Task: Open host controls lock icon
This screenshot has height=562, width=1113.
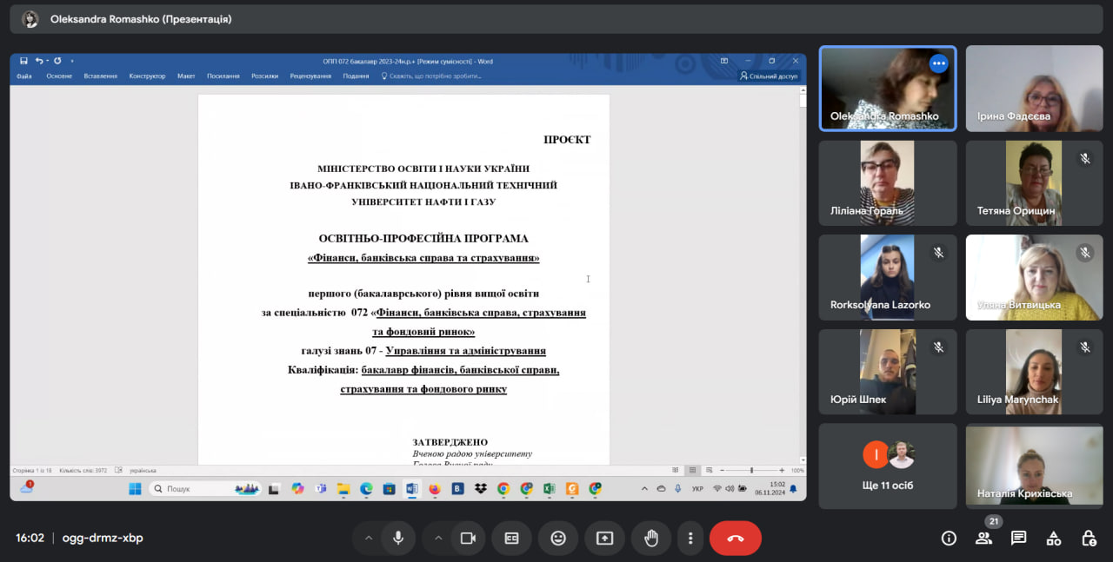Action: coord(1088,539)
